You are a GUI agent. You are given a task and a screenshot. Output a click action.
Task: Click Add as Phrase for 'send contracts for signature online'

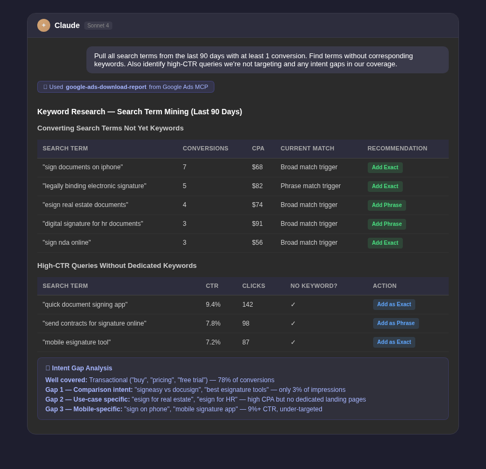(x=396, y=323)
